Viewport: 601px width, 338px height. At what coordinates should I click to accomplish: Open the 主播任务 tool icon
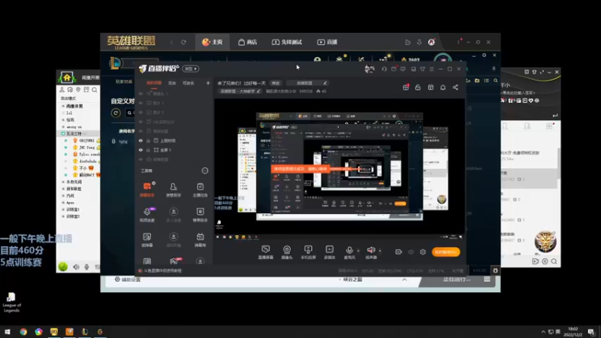point(200,189)
